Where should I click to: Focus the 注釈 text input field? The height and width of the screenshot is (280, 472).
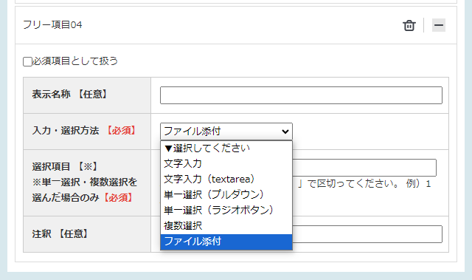(367, 234)
